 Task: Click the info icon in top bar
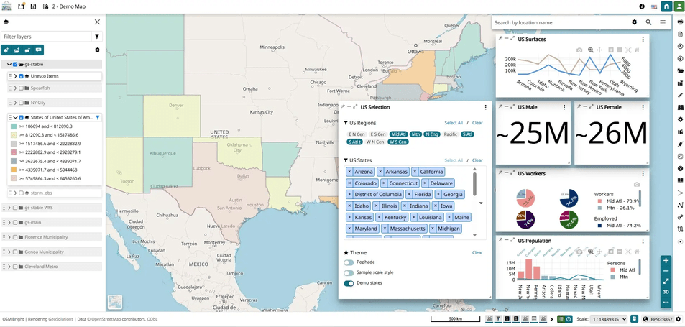coord(642,6)
